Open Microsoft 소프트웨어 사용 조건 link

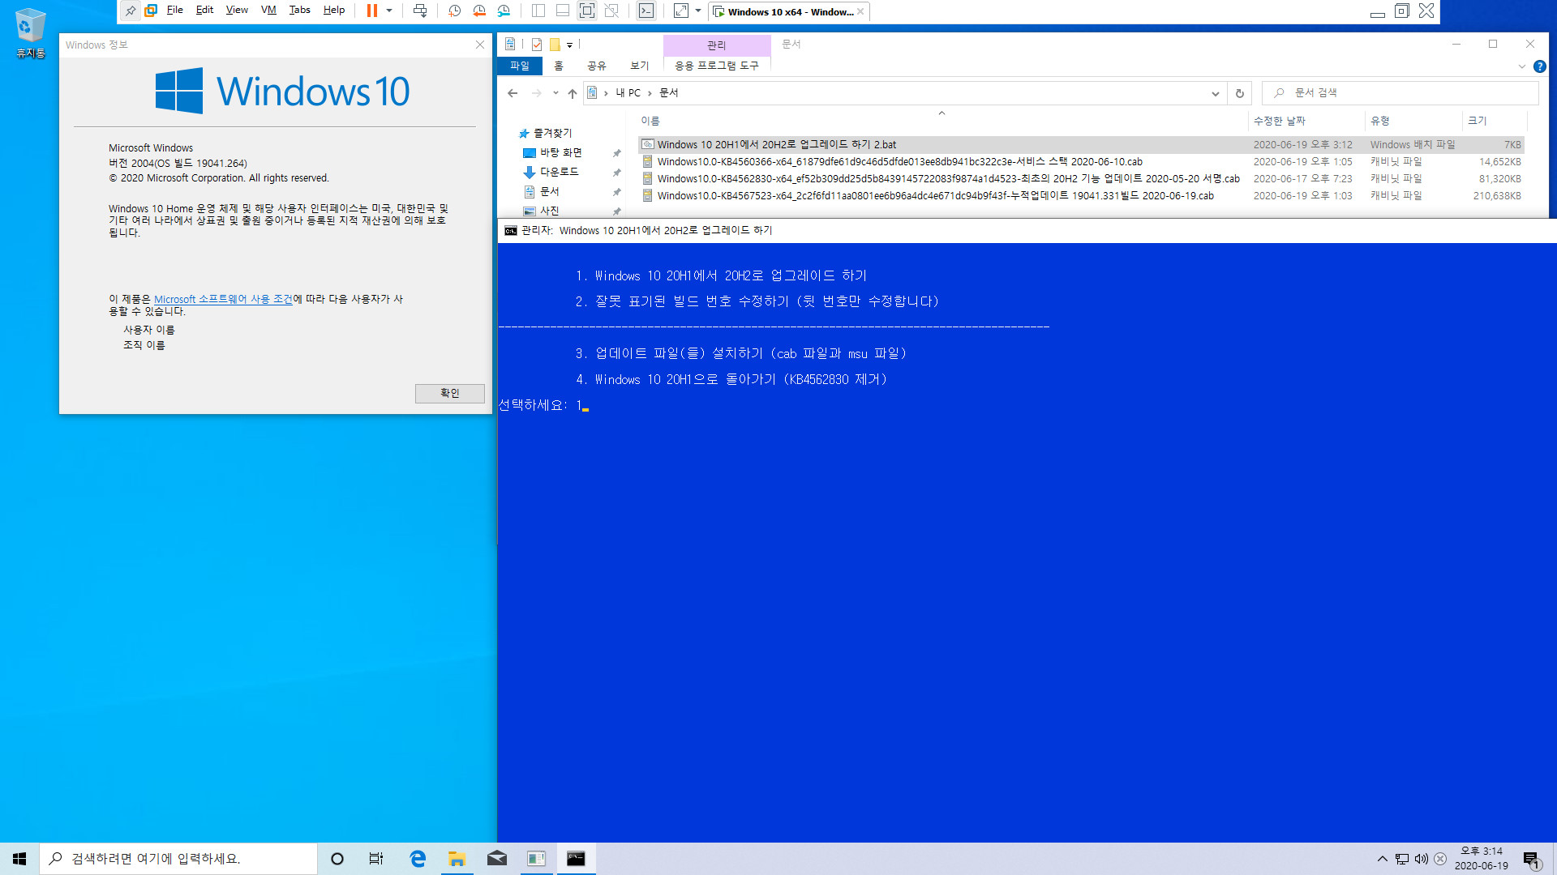coord(223,299)
